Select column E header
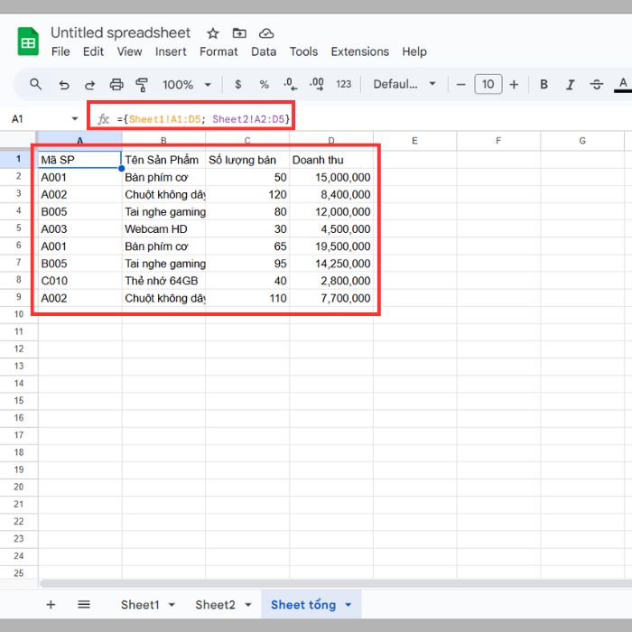 point(414,141)
